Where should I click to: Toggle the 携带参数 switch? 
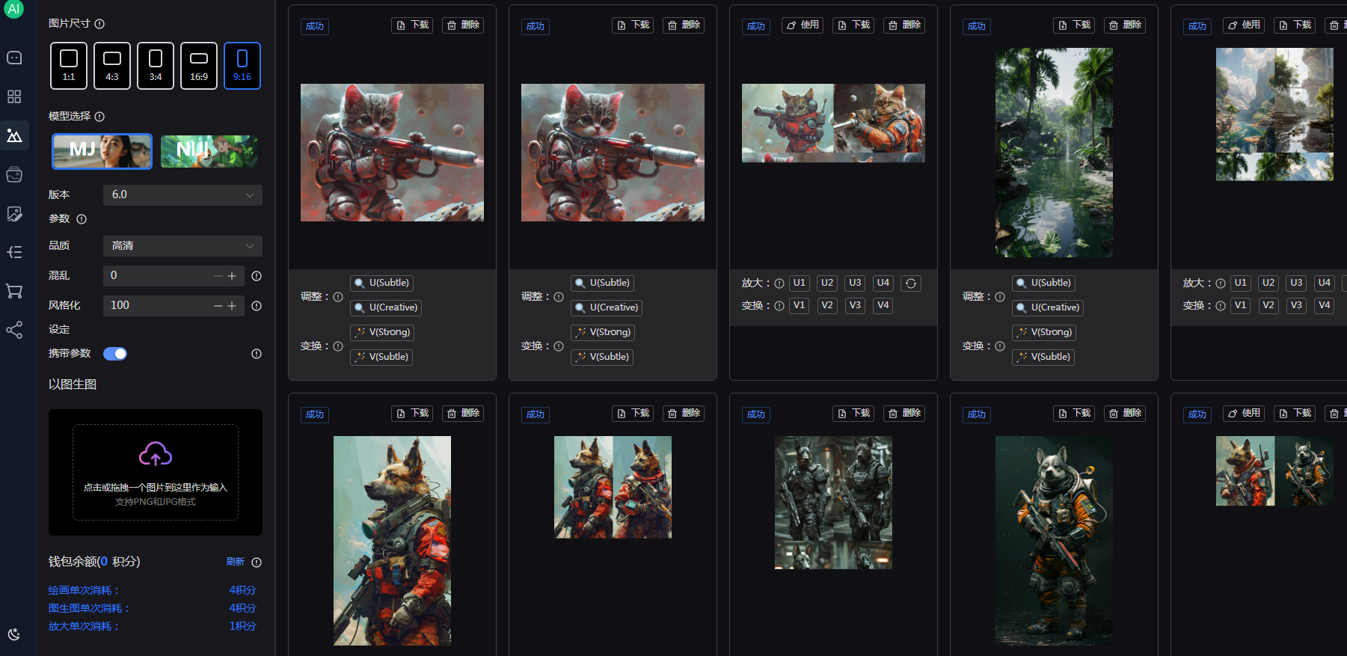click(115, 354)
